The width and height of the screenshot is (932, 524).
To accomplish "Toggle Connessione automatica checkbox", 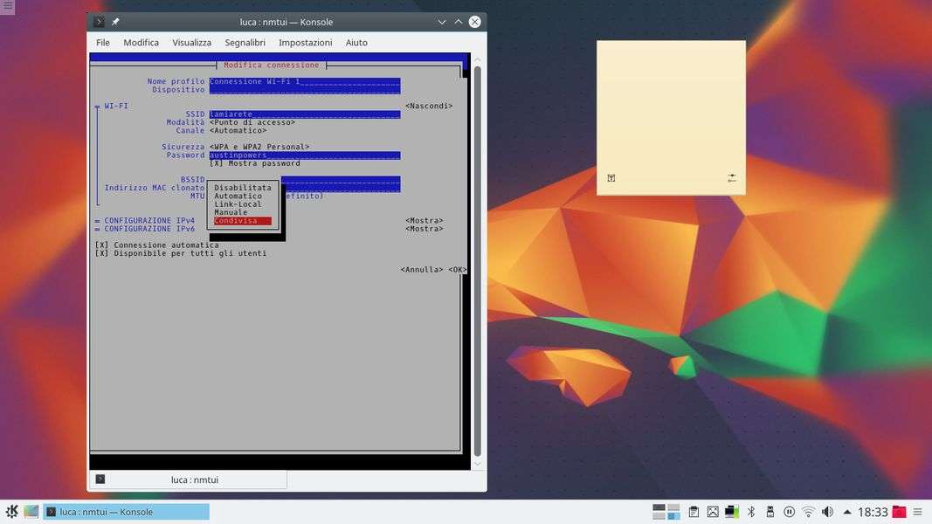I will (x=101, y=245).
